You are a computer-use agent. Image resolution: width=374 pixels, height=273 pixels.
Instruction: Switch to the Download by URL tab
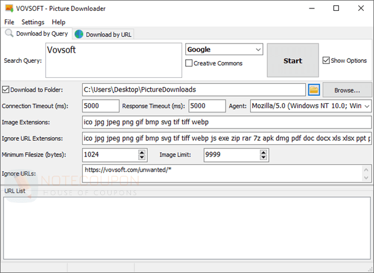tap(103, 34)
